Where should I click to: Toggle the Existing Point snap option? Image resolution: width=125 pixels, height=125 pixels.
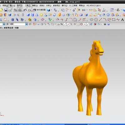click(85, 24)
